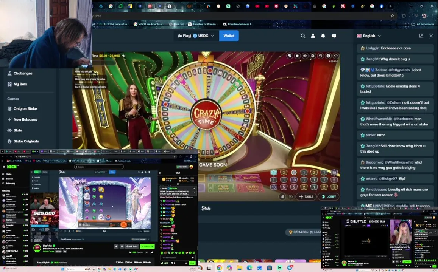Place a bet on the Pachinko spot
438x272 pixels.
[248, 178]
